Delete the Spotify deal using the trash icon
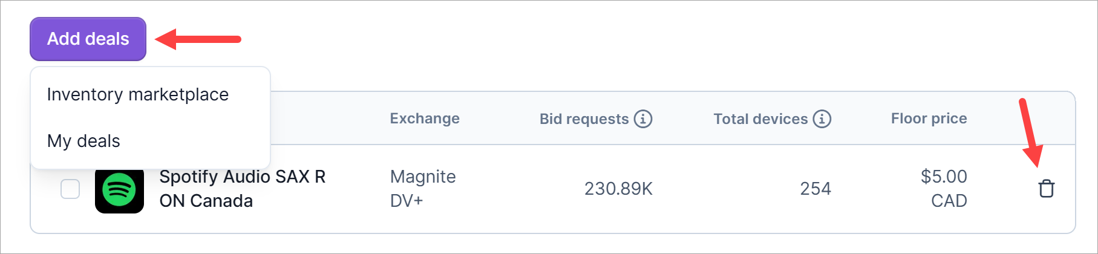Viewport: 1098px width, 254px height. [x=1046, y=189]
